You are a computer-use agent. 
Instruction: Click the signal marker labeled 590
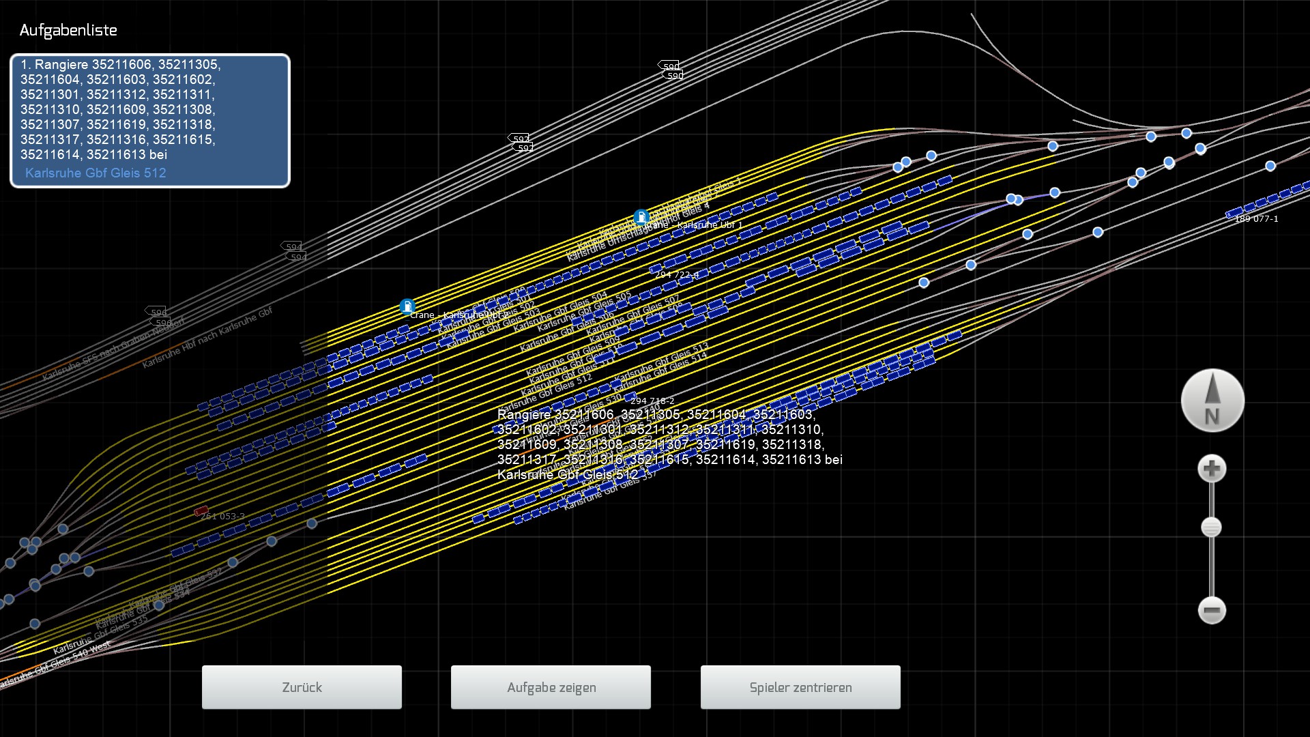669,66
